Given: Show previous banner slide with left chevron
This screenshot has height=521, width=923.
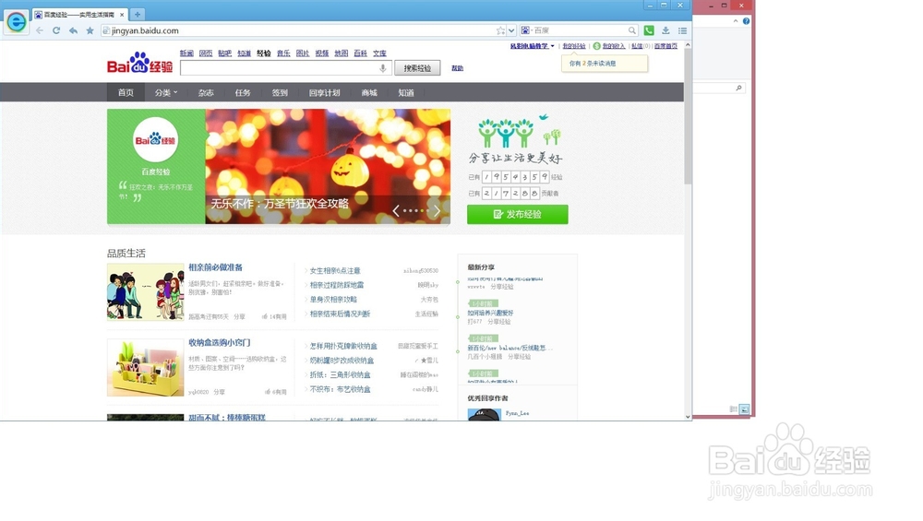Looking at the screenshot, I should 396,210.
